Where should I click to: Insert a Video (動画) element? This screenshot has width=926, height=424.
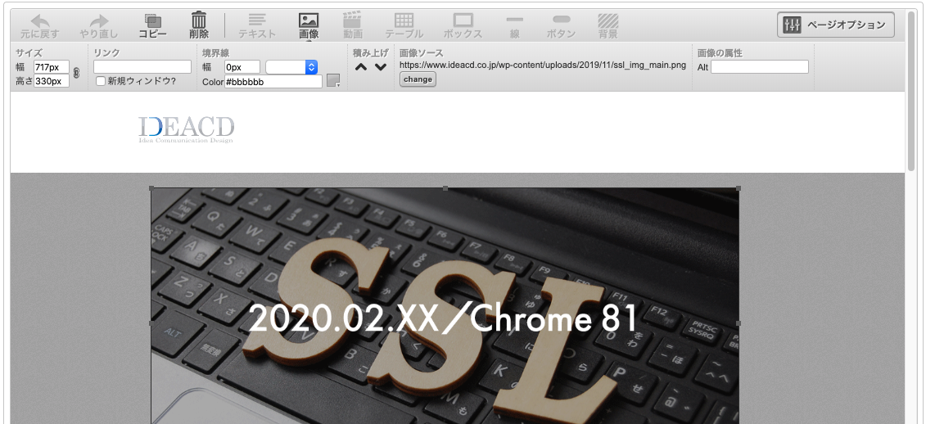coord(353,26)
